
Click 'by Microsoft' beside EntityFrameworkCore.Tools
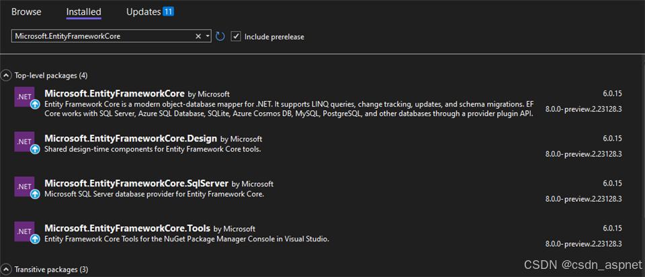234,229
